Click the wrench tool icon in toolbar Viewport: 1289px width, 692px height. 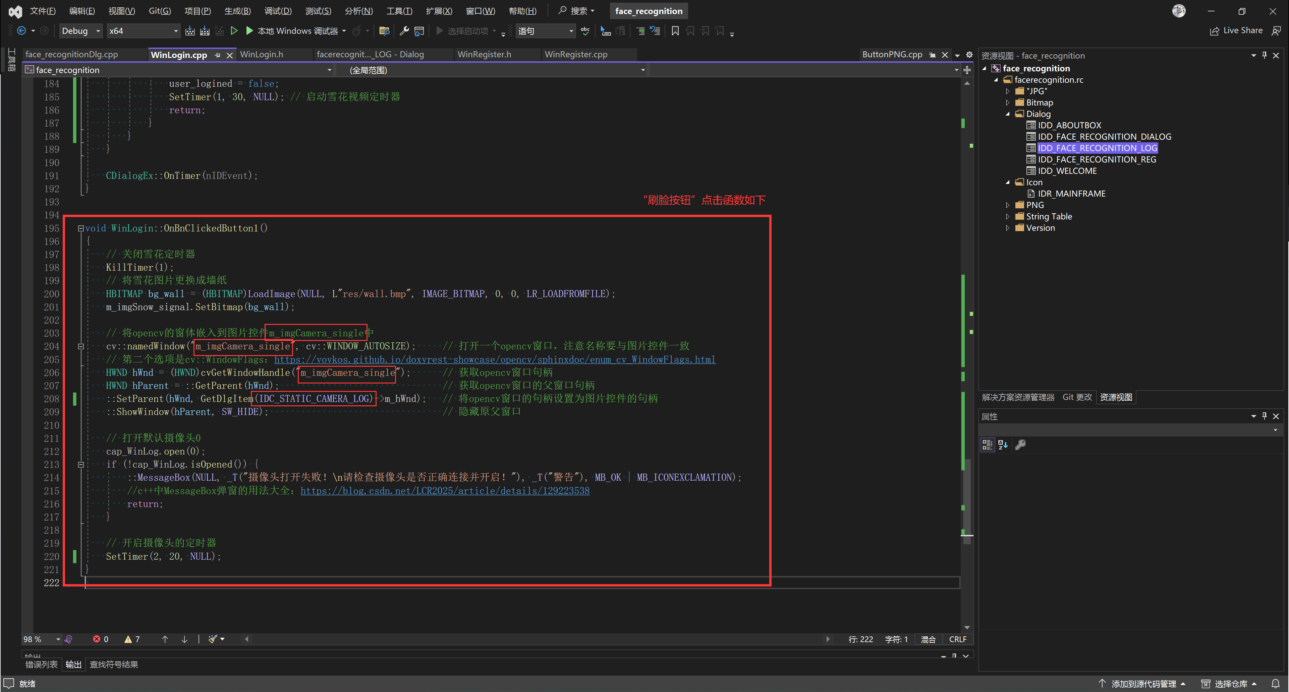(x=404, y=31)
